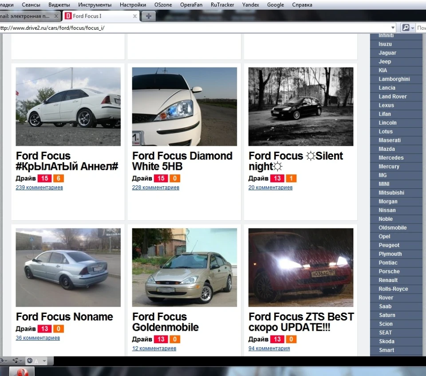Open 228 комментариев link

pos(156,187)
